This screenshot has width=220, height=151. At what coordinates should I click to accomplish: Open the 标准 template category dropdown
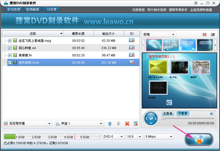(x=159, y=34)
